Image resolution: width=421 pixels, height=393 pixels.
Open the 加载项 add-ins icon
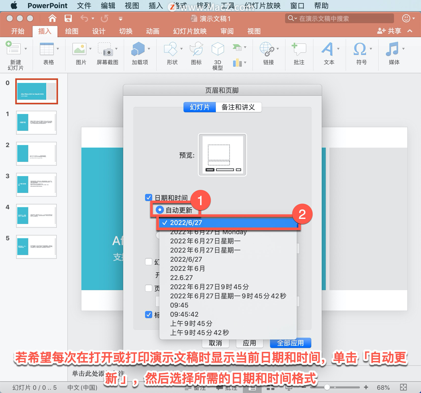(138, 49)
